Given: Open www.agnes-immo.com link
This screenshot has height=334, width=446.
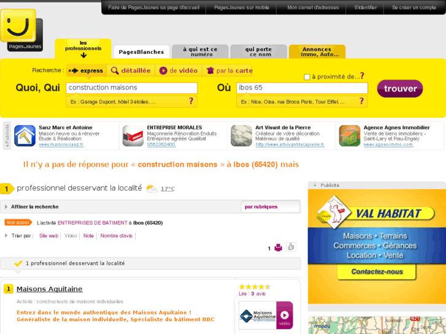Looking at the screenshot, I should [388, 145].
